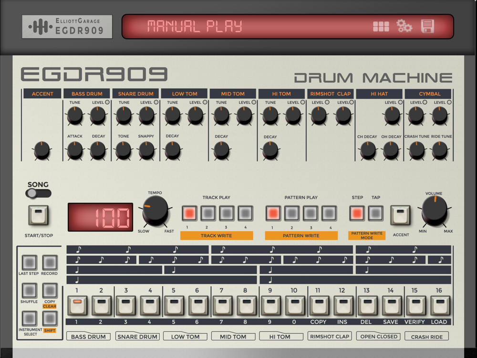Screen dimensions: 477x358
Task: Click the RECORD button
Action: tap(50, 263)
